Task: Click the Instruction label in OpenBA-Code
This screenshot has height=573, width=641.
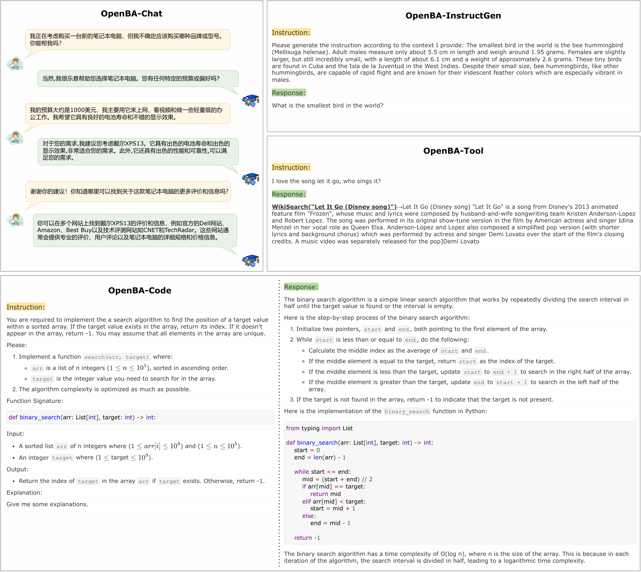Action: 26,307
